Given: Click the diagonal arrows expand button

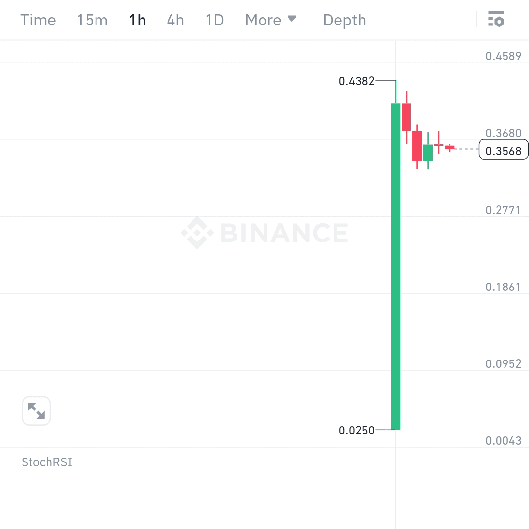Looking at the screenshot, I should point(36,411).
